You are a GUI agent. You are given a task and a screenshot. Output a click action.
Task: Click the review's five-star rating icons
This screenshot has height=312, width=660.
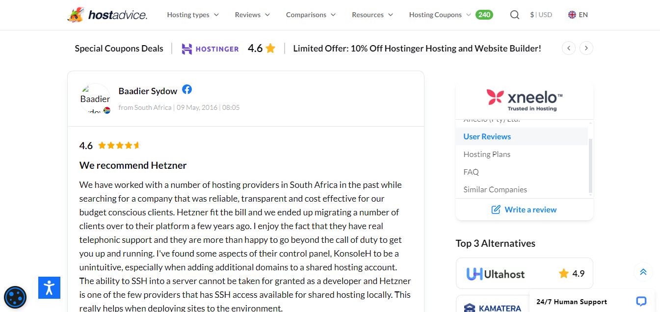pos(119,145)
